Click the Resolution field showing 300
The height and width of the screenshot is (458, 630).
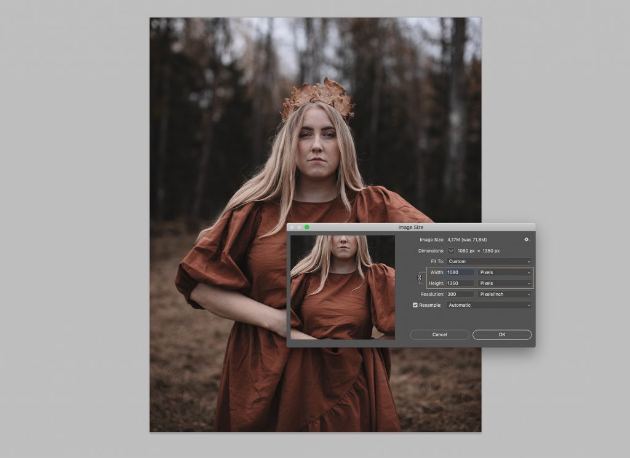[x=460, y=294]
